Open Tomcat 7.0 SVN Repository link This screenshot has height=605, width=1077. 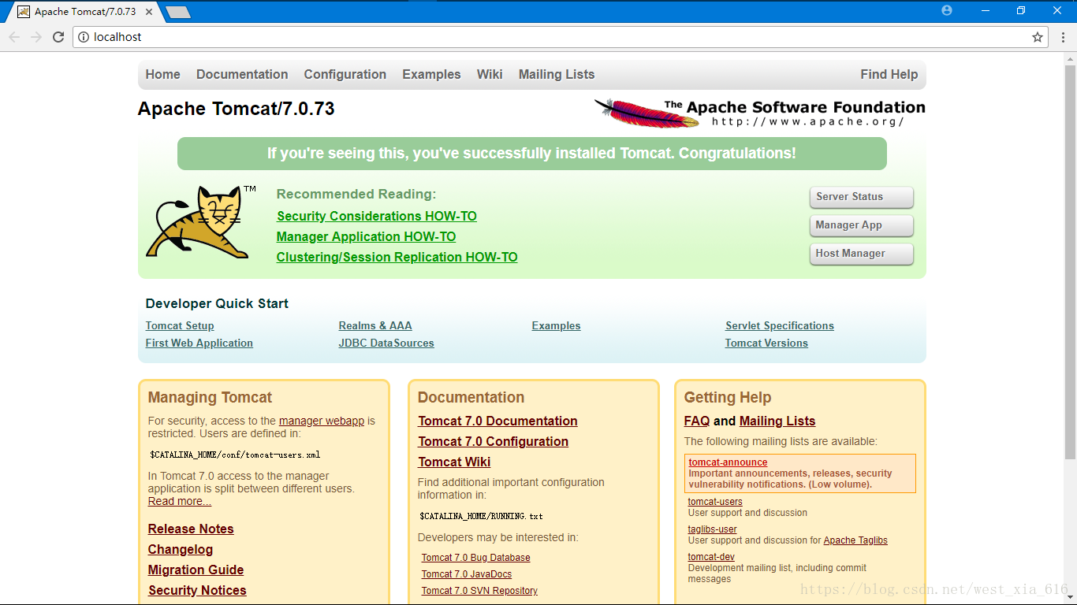[x=479, y=591]
